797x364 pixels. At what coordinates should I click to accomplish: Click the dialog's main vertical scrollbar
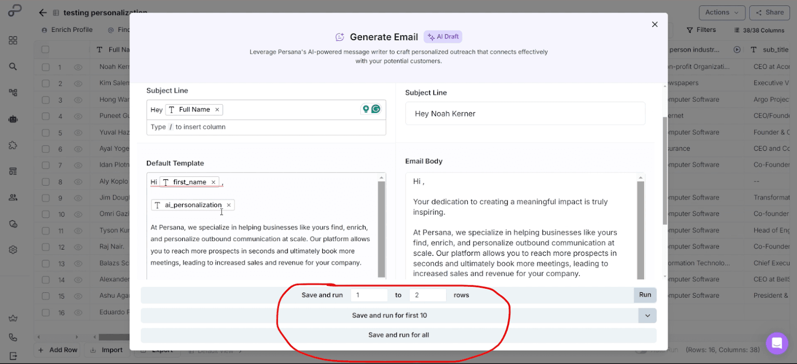click(x=664, y=170)
